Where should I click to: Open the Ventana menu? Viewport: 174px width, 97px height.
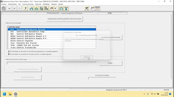pyautogui.click(x=54, y=4)
